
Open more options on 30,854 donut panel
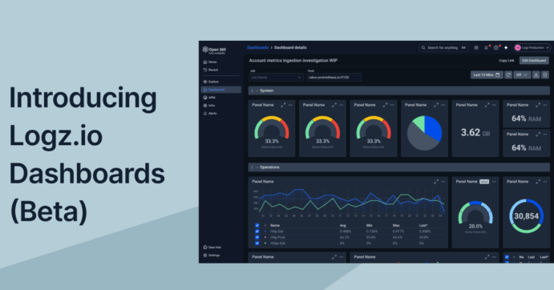(545, 182)
